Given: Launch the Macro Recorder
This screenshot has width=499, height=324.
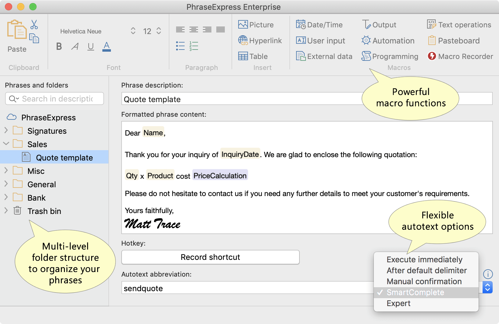Looking at the screenshot, I should pos(460,56).
